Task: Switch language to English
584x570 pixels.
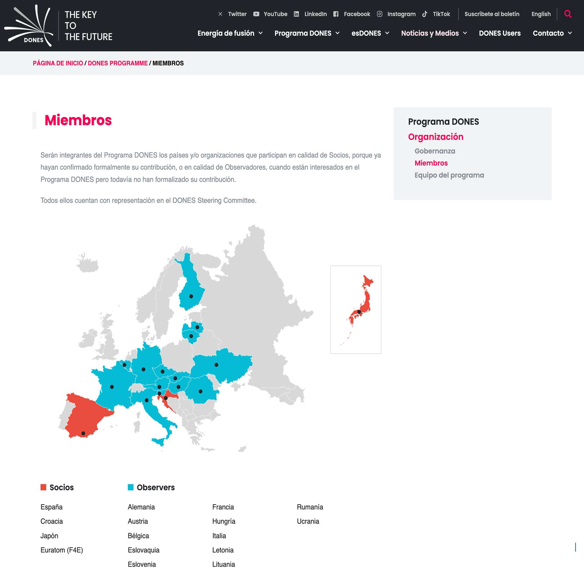Action: 541,14
